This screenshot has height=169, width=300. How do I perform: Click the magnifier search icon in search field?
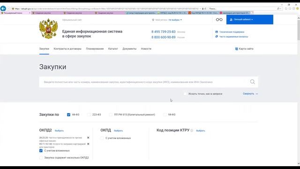252,82
